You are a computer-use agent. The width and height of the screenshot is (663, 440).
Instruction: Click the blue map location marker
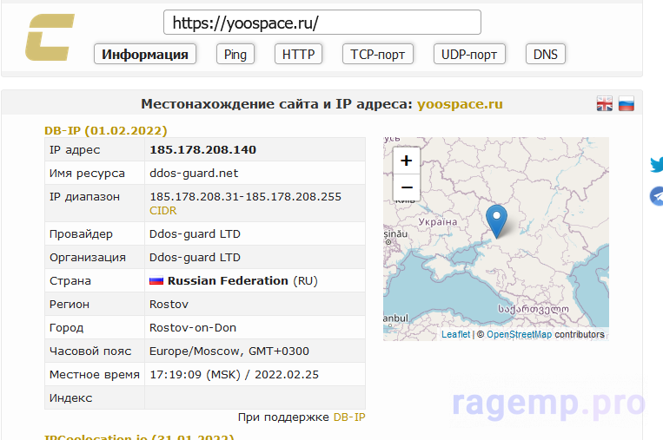tap(496, 220)
